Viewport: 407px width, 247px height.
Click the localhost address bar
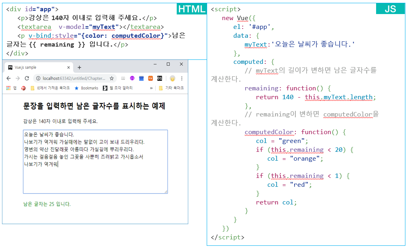[x=74, y=78]
